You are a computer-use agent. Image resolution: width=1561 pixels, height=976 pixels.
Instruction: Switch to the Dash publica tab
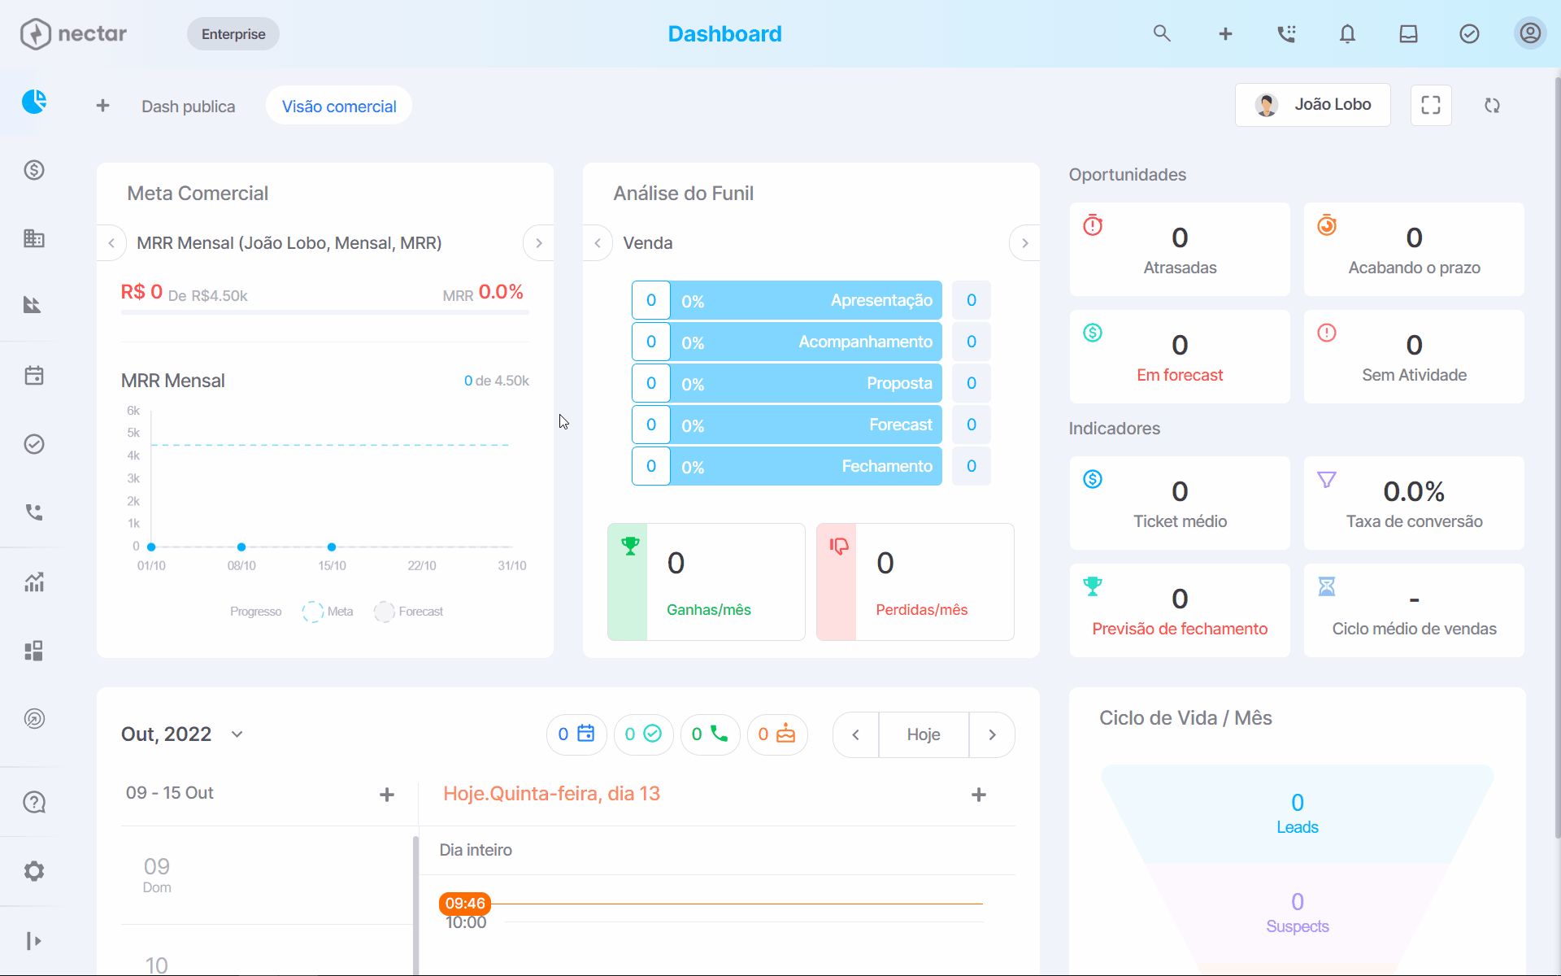click(188, 107)
